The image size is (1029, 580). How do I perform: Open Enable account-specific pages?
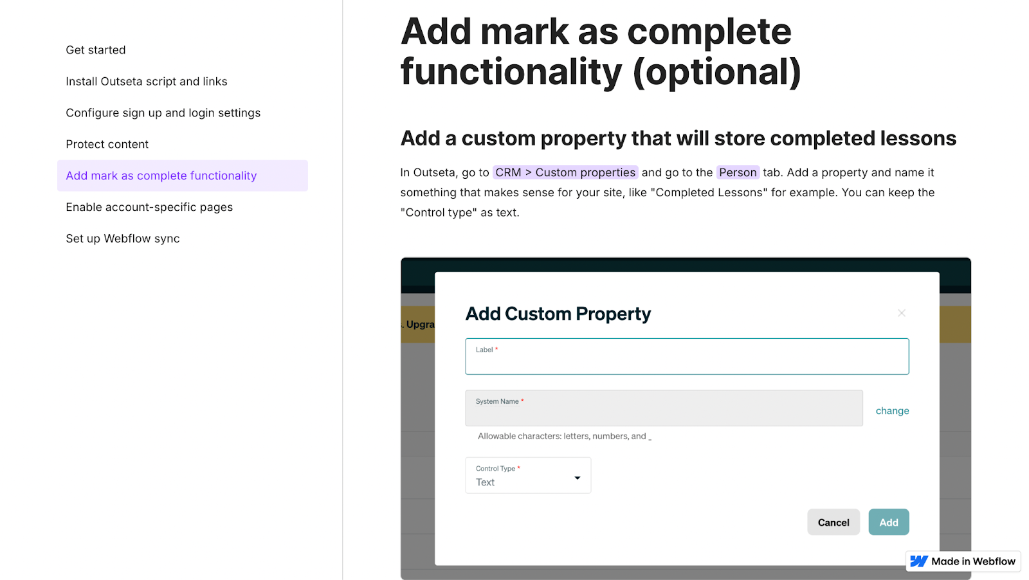(x=149, y=207)
